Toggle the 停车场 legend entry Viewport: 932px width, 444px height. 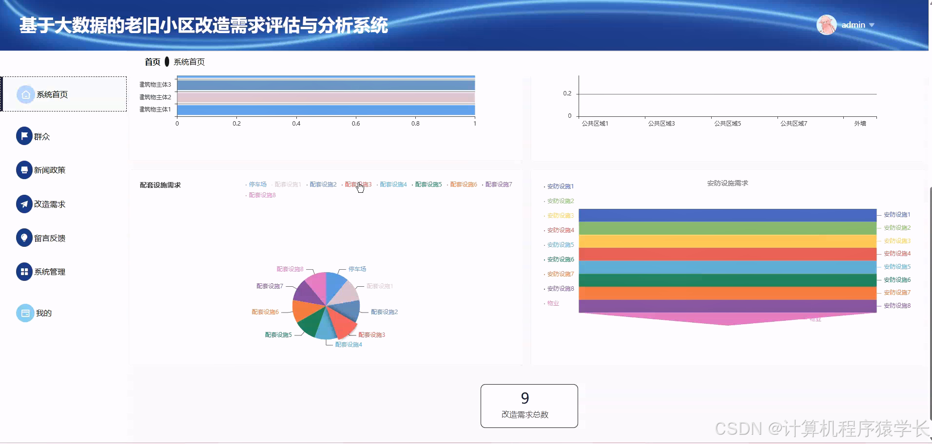pyautogui.click(x=257, y=185)
